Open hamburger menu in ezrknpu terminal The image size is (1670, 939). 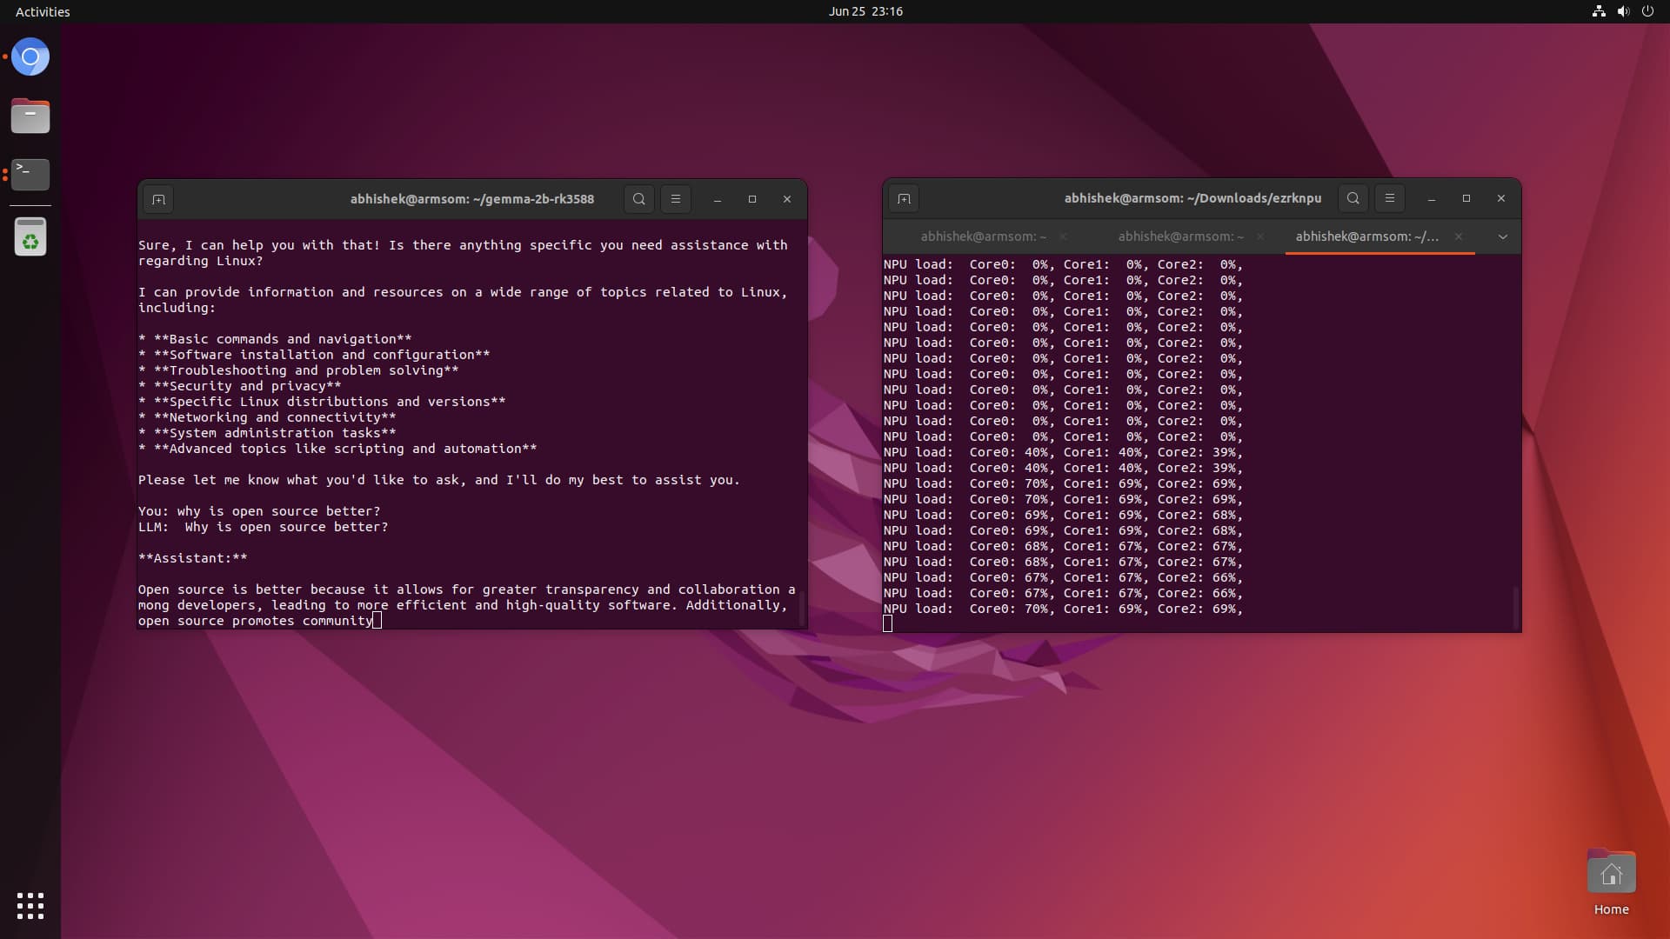[1390, 198]
